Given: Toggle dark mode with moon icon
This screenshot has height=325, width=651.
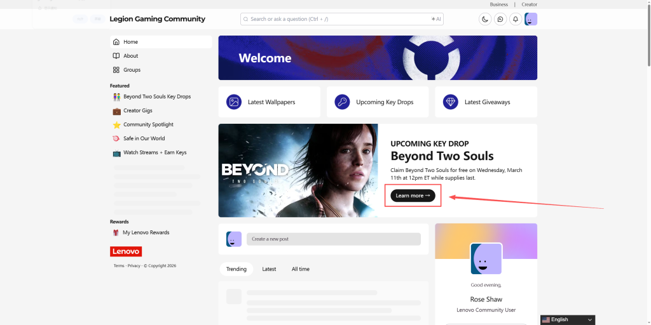Looking at the screenshot, I should 485,19.
